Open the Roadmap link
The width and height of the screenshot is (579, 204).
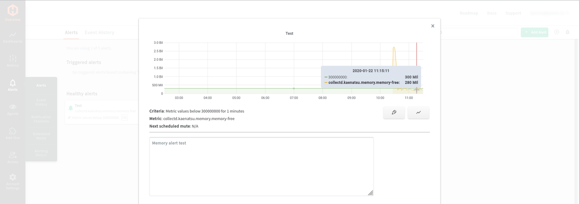pyautogui.click(x=469, y=13)
